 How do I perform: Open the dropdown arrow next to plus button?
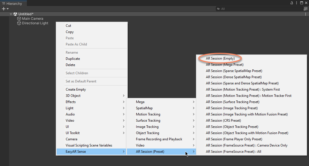[x=8, y=9]
